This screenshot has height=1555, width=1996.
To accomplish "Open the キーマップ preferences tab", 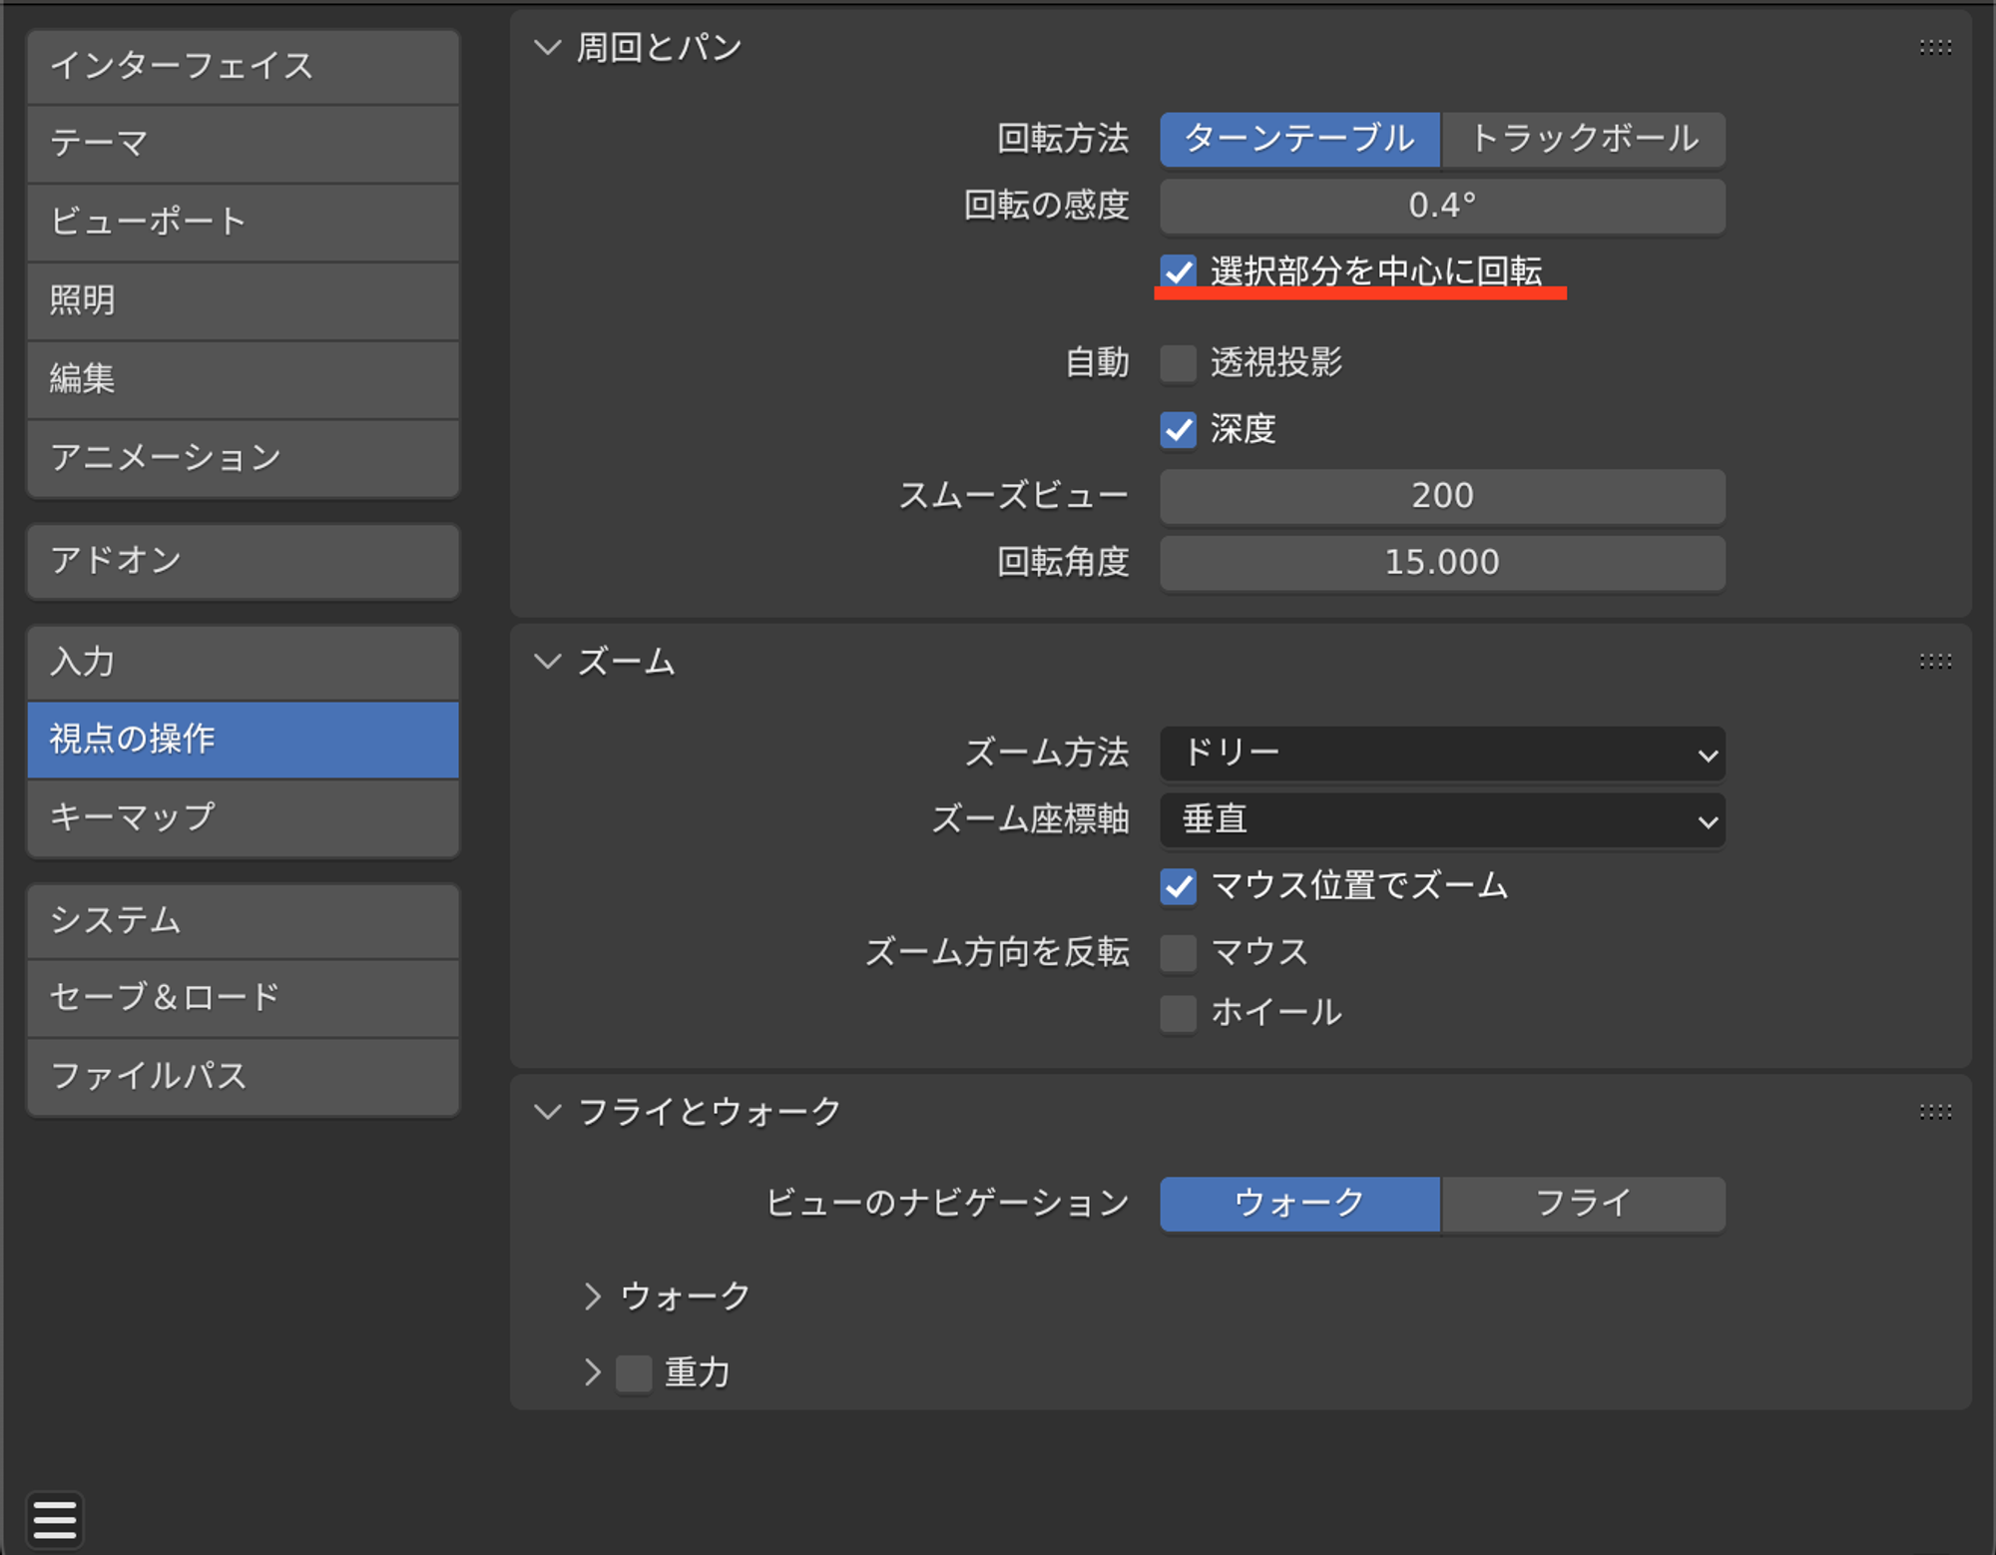I will click(244, 817).
